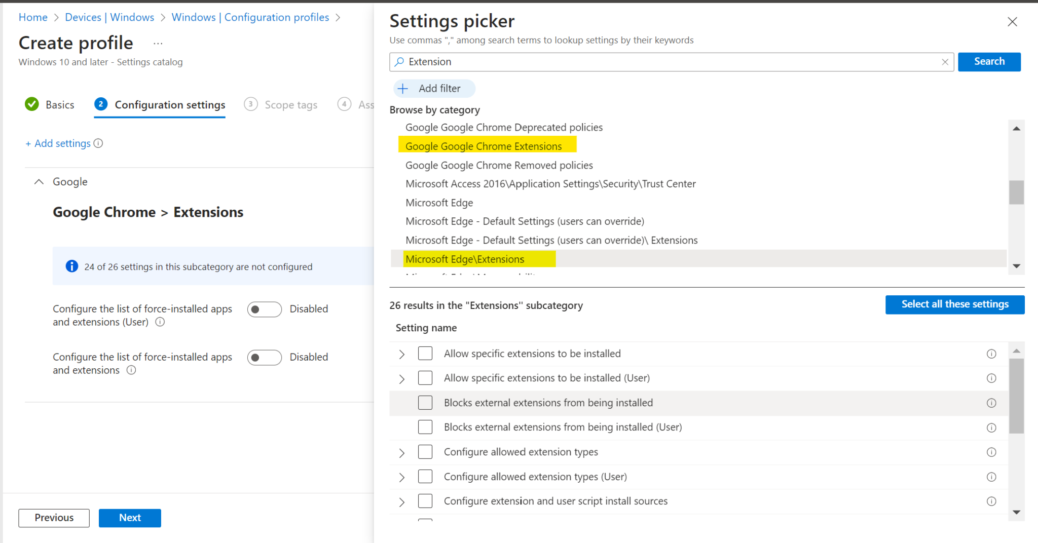Image resolution: width=1038 pixels, height=543 pixels.
Task: Click the settings results scrollbar down arrow
Action: 1016,513
